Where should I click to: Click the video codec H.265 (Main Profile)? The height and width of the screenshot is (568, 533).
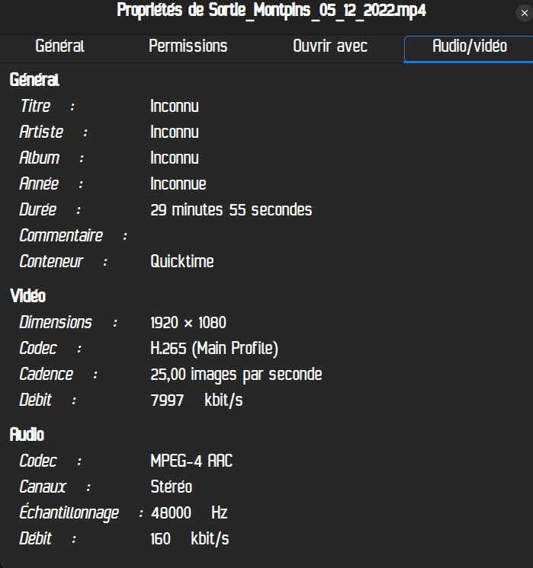point(214,349)
